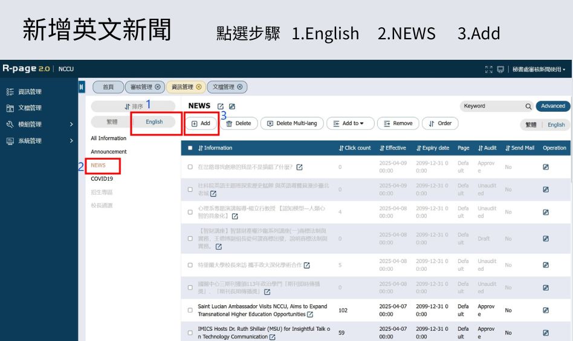Check the 社科院英語主題 row checkbox
The image size is (573, 341).
click(190, 189)
